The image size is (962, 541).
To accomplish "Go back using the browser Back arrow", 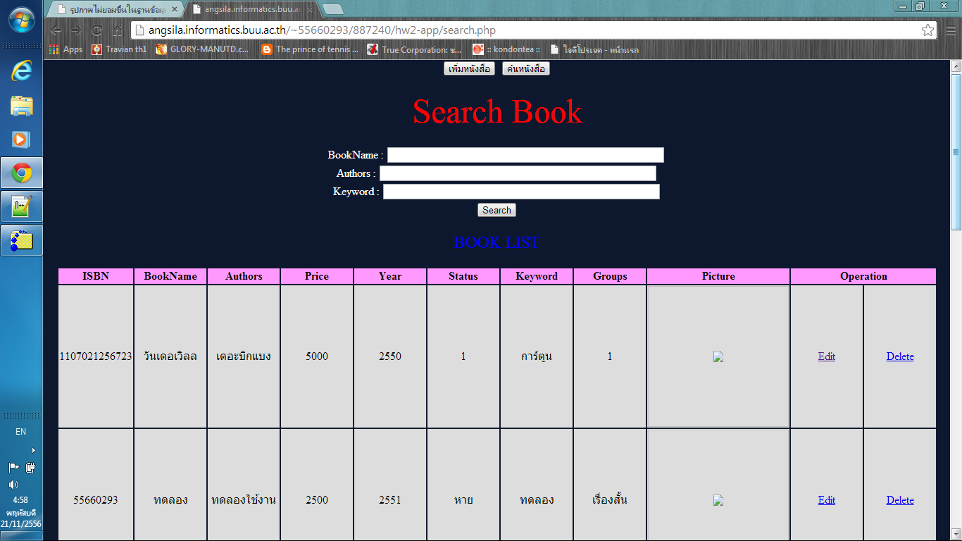I will pyautogui.click(x=56, y=30).
